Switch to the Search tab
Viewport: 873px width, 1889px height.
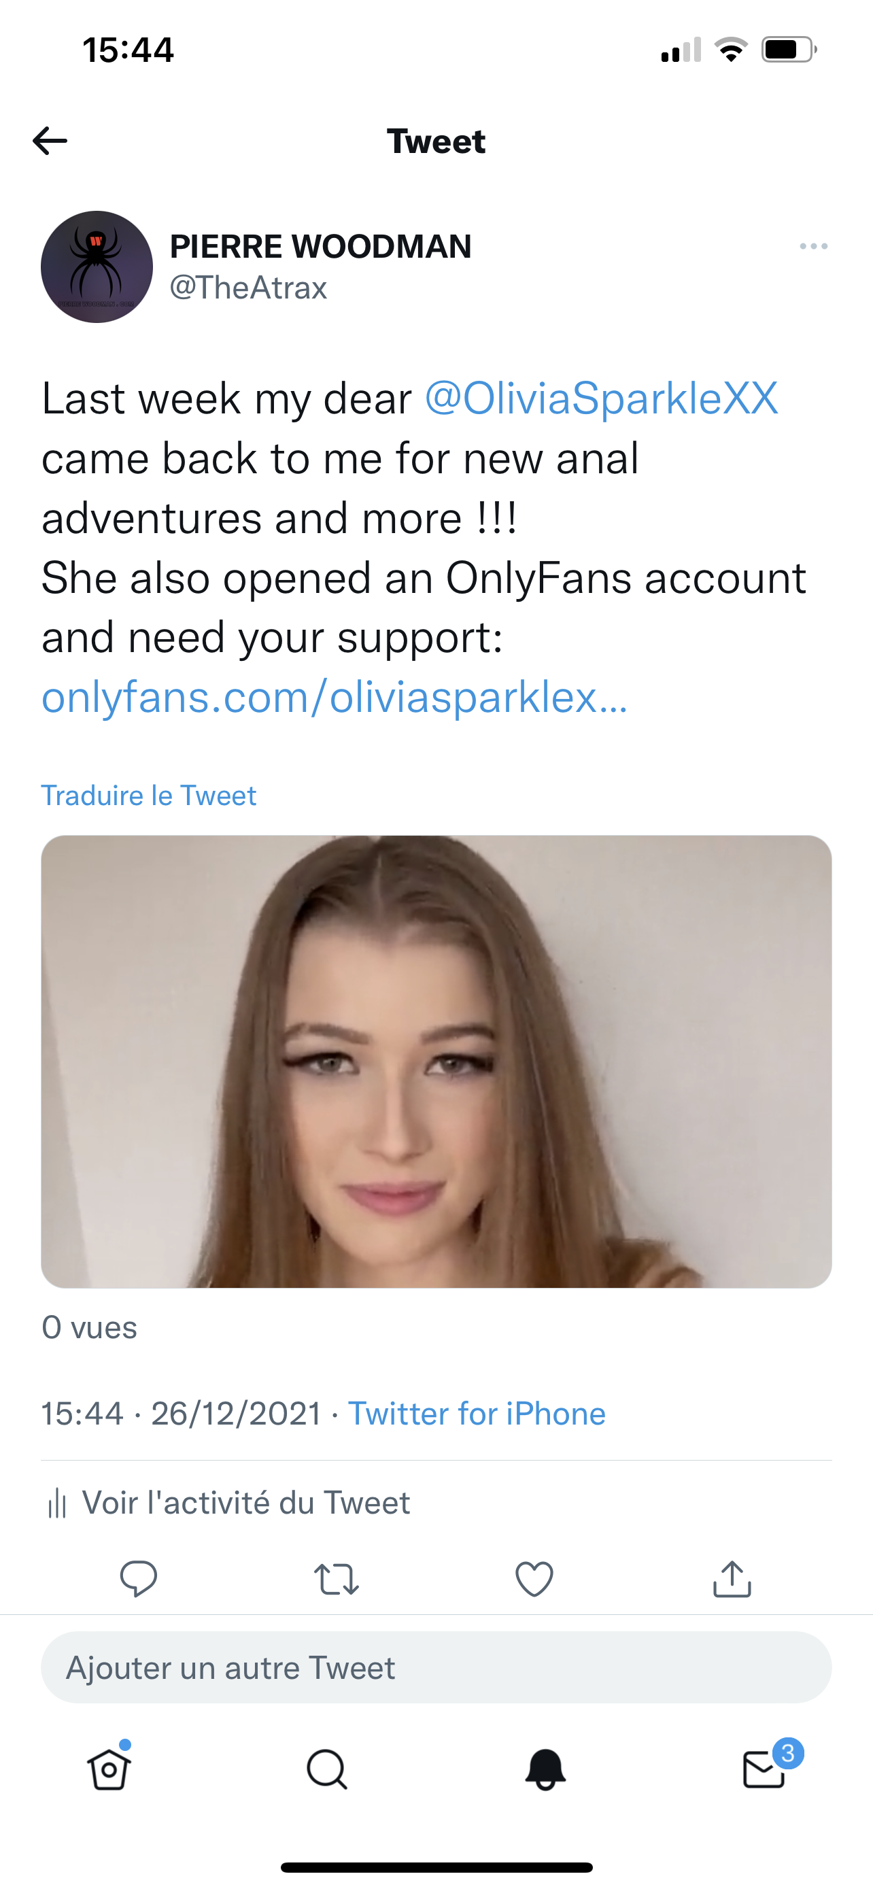[x=327, y=1769]
